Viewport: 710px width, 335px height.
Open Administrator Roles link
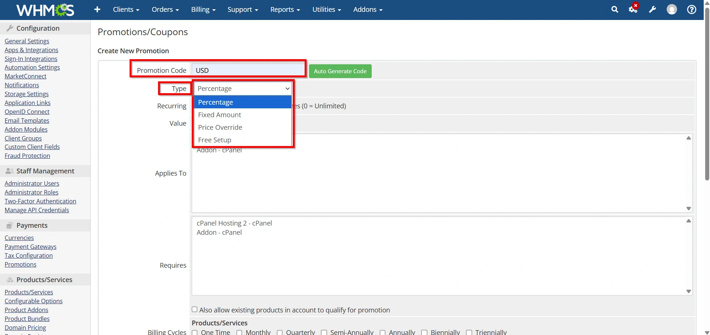tap(31, 192)
